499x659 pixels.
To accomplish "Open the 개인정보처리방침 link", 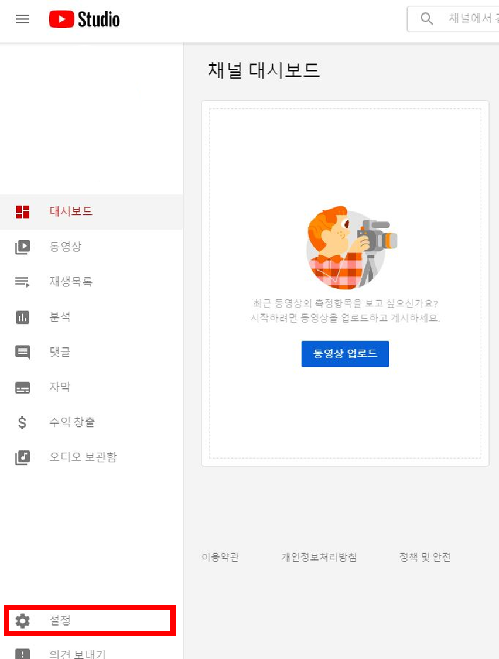I will click(x=319, y=557).
